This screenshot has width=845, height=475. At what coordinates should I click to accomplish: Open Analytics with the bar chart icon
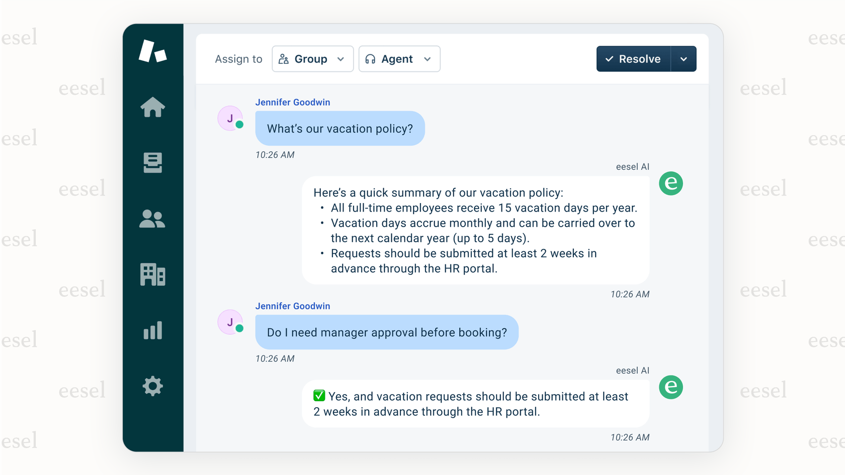[x=153, y=331]
